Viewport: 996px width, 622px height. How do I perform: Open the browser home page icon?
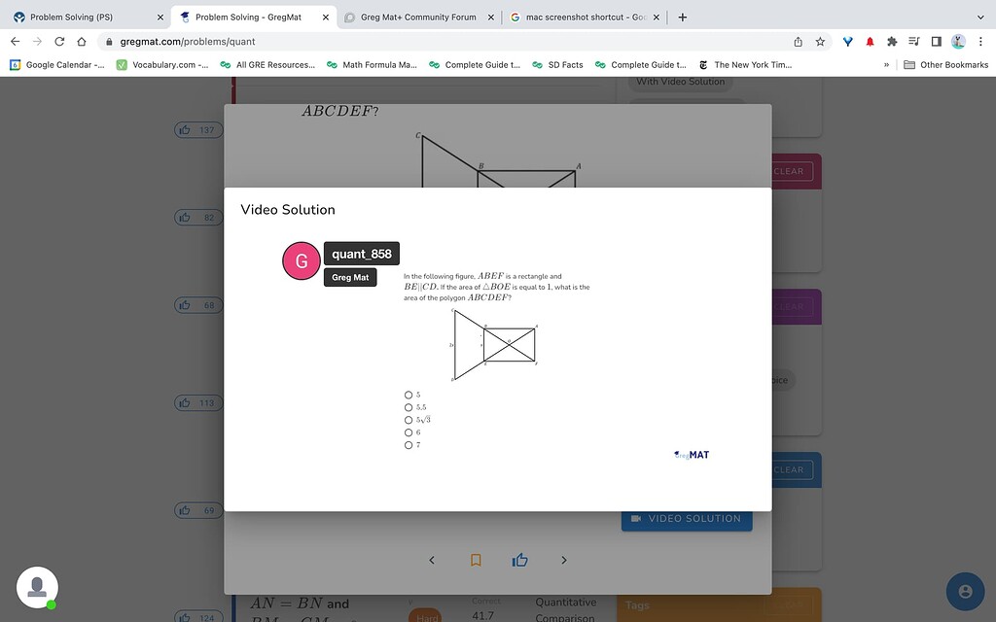click(82, 41)
